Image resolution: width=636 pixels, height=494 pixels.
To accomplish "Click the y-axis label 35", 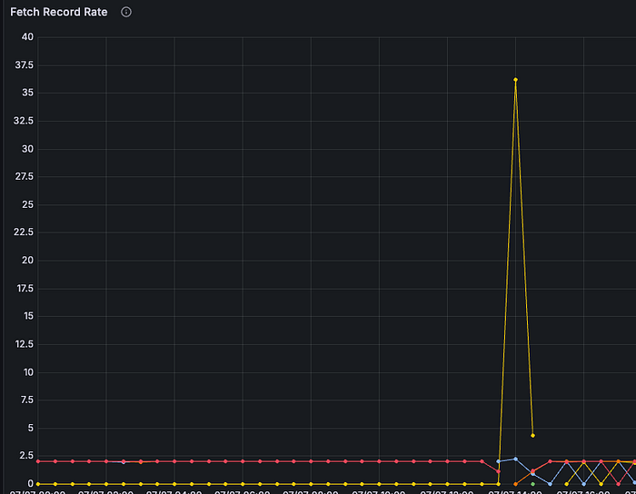I will (27, 93).
